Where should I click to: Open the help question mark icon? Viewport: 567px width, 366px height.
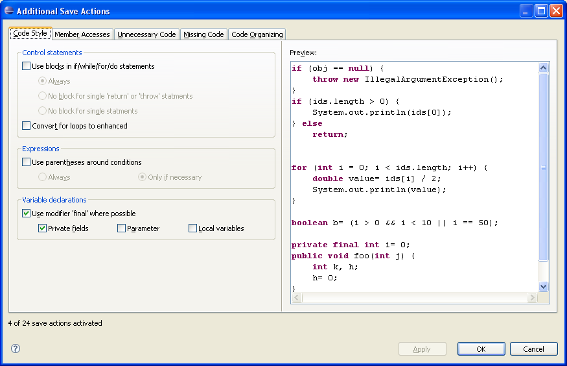pos(16,348)
